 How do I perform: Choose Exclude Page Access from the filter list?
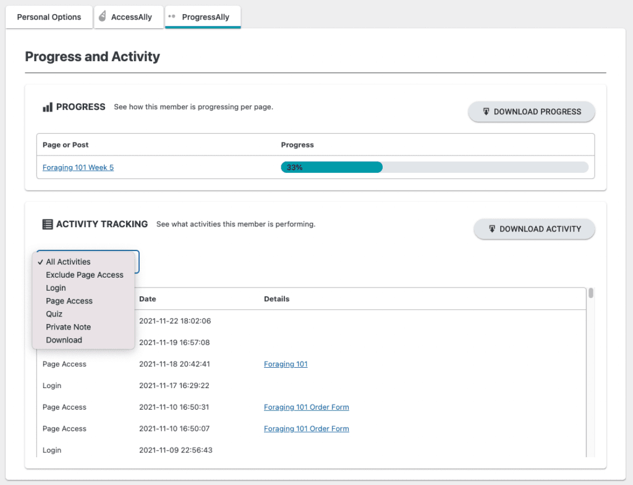83,275
